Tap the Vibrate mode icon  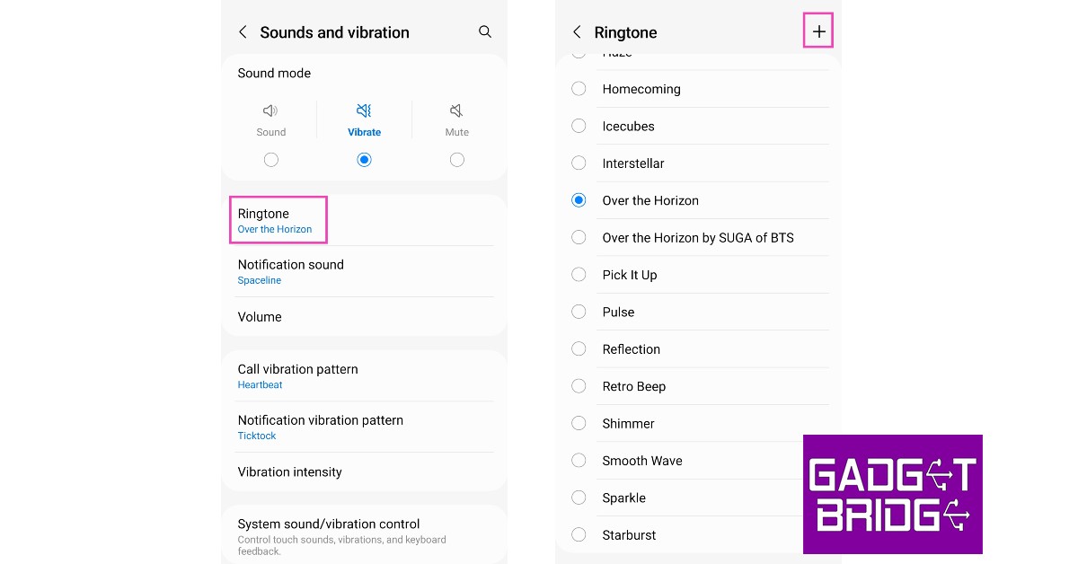[364, 111]
